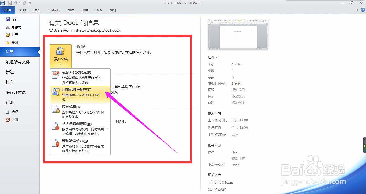Open the 保护文档 button
Screen dimensions: 366x194
[61, 56]
